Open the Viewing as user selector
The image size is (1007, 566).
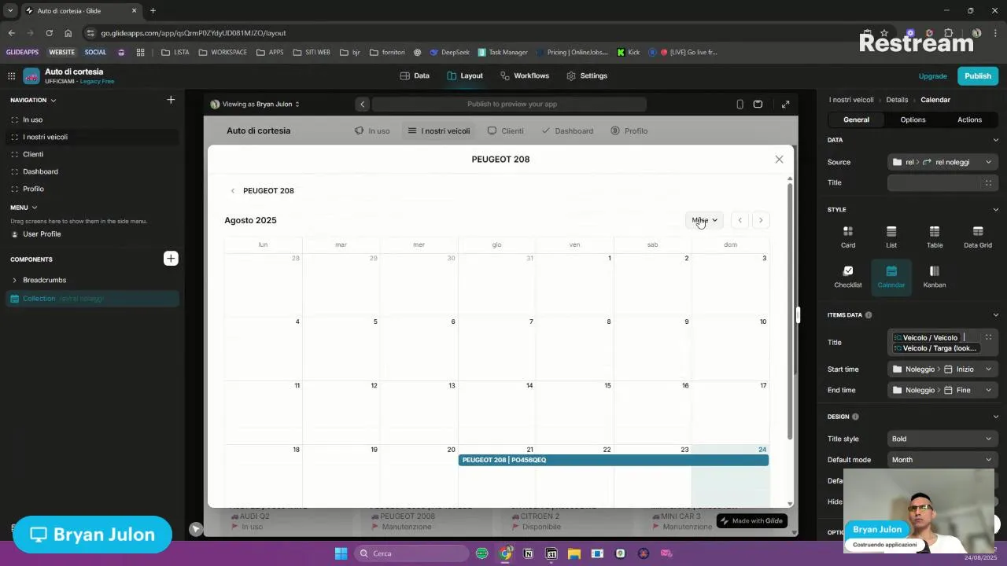255,104
